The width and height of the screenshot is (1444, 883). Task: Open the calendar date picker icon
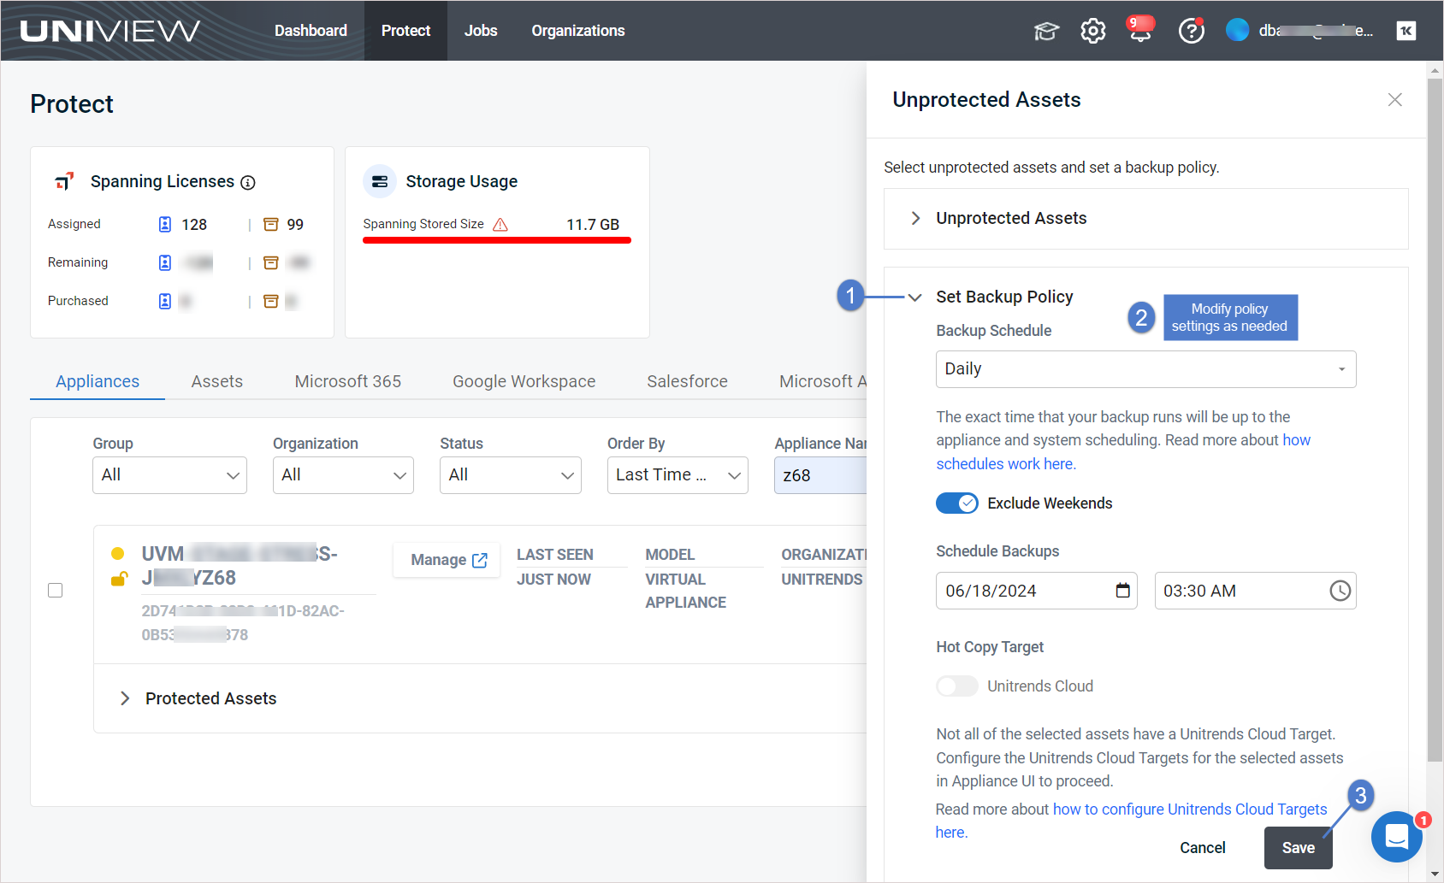[x=1123, y=591]
